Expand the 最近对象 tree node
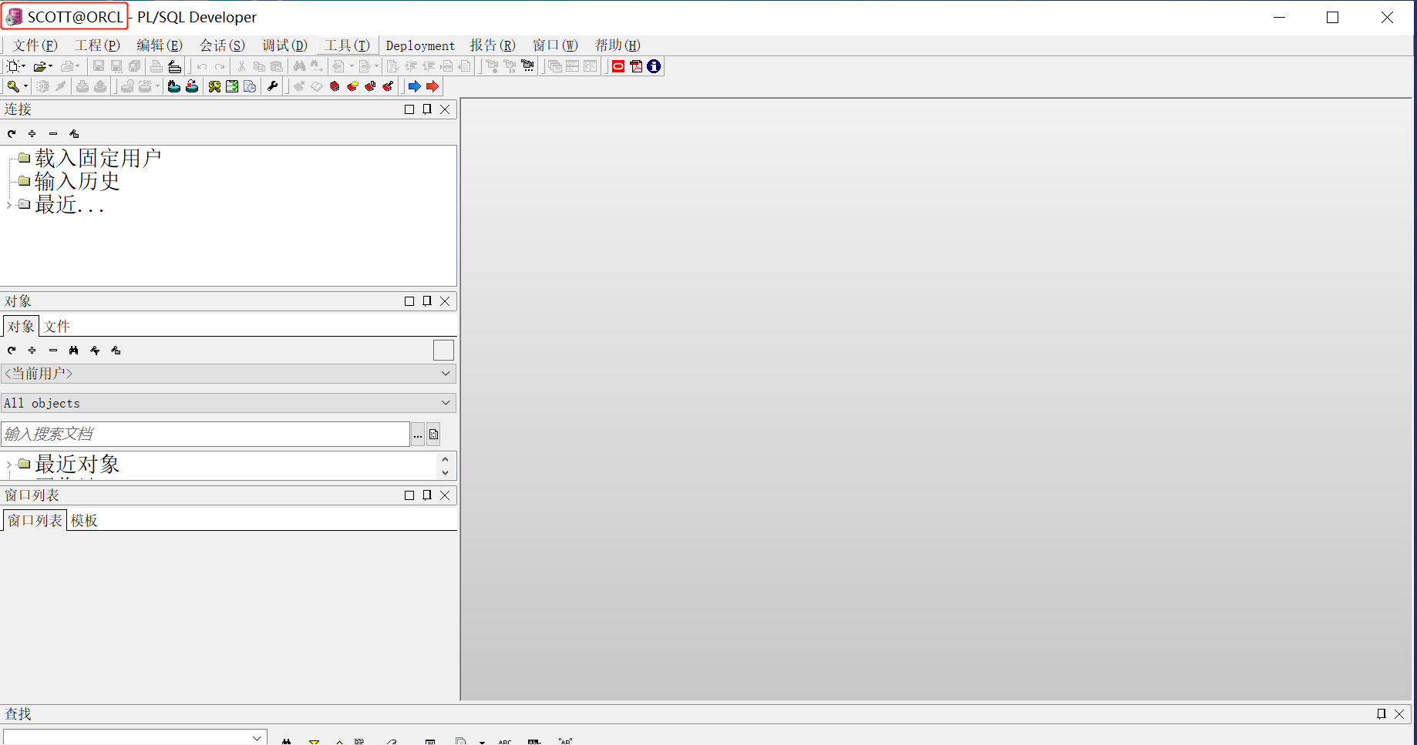1417x745 pixels. coord(8,465)
